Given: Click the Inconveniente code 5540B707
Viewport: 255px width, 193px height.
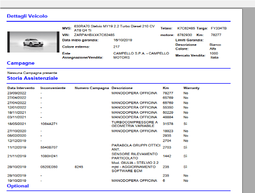Looking at the screenshot, I should tap(49, 147).
